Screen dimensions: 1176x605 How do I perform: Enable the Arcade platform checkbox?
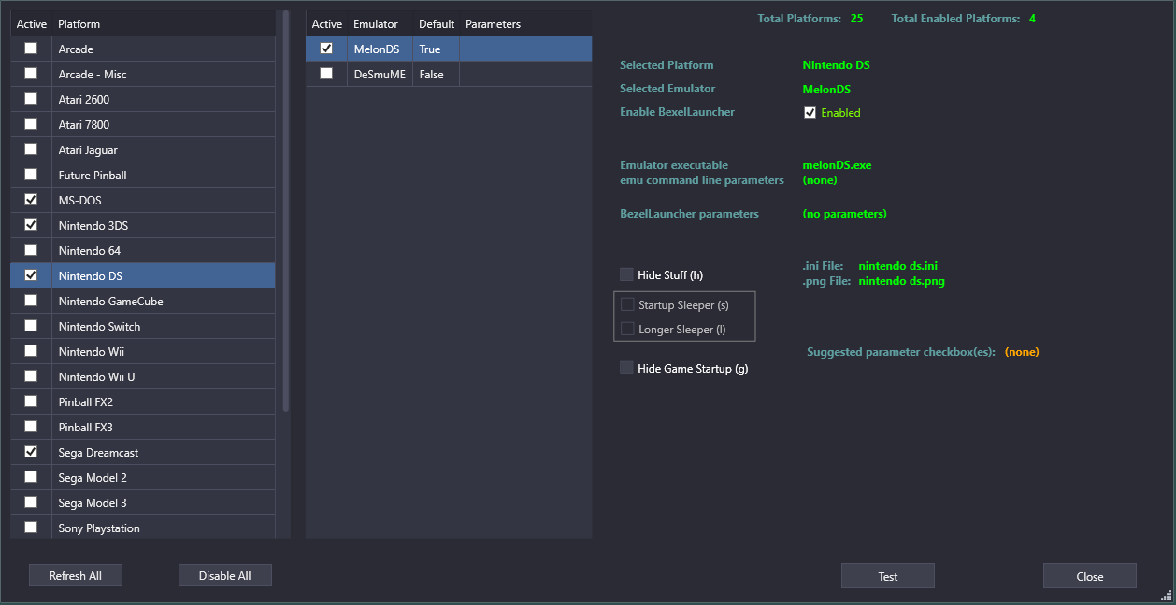[x=31, y=49]
